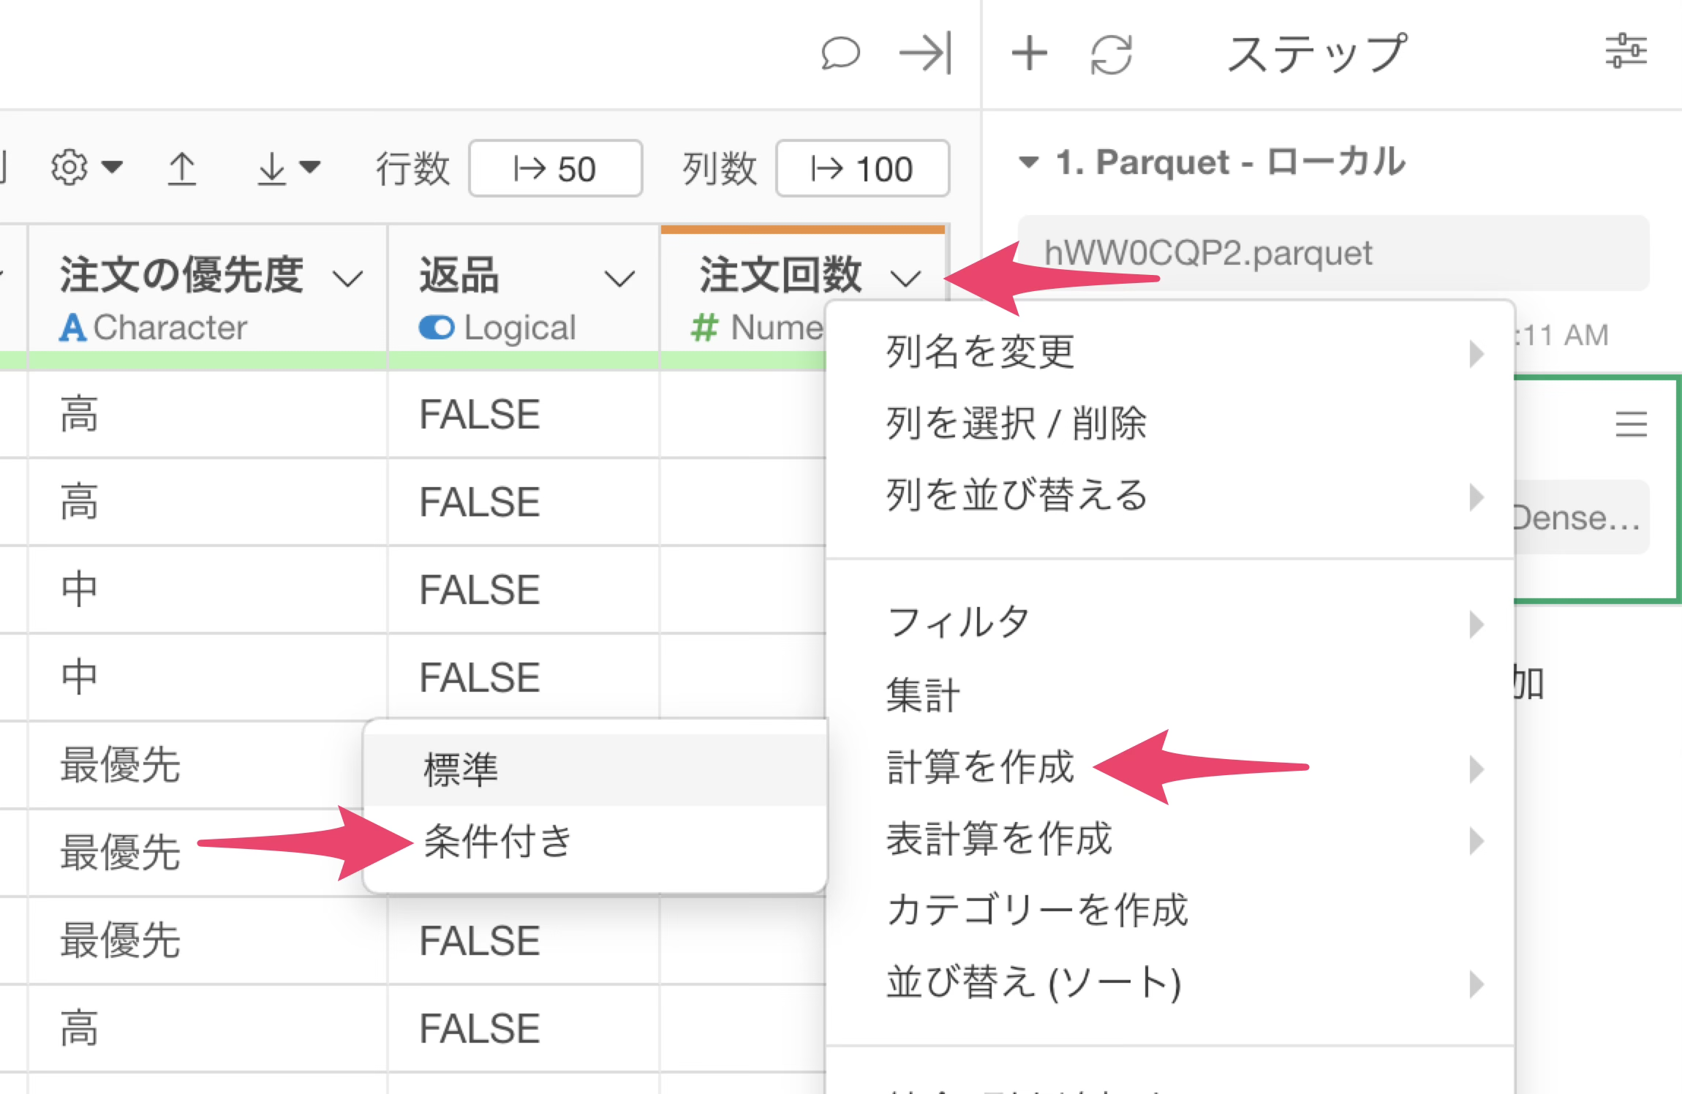This screenshot has height=1094, width=1682.
Task: Select 条件付き in the calculation submenu
Action: [x=595, y=841]
